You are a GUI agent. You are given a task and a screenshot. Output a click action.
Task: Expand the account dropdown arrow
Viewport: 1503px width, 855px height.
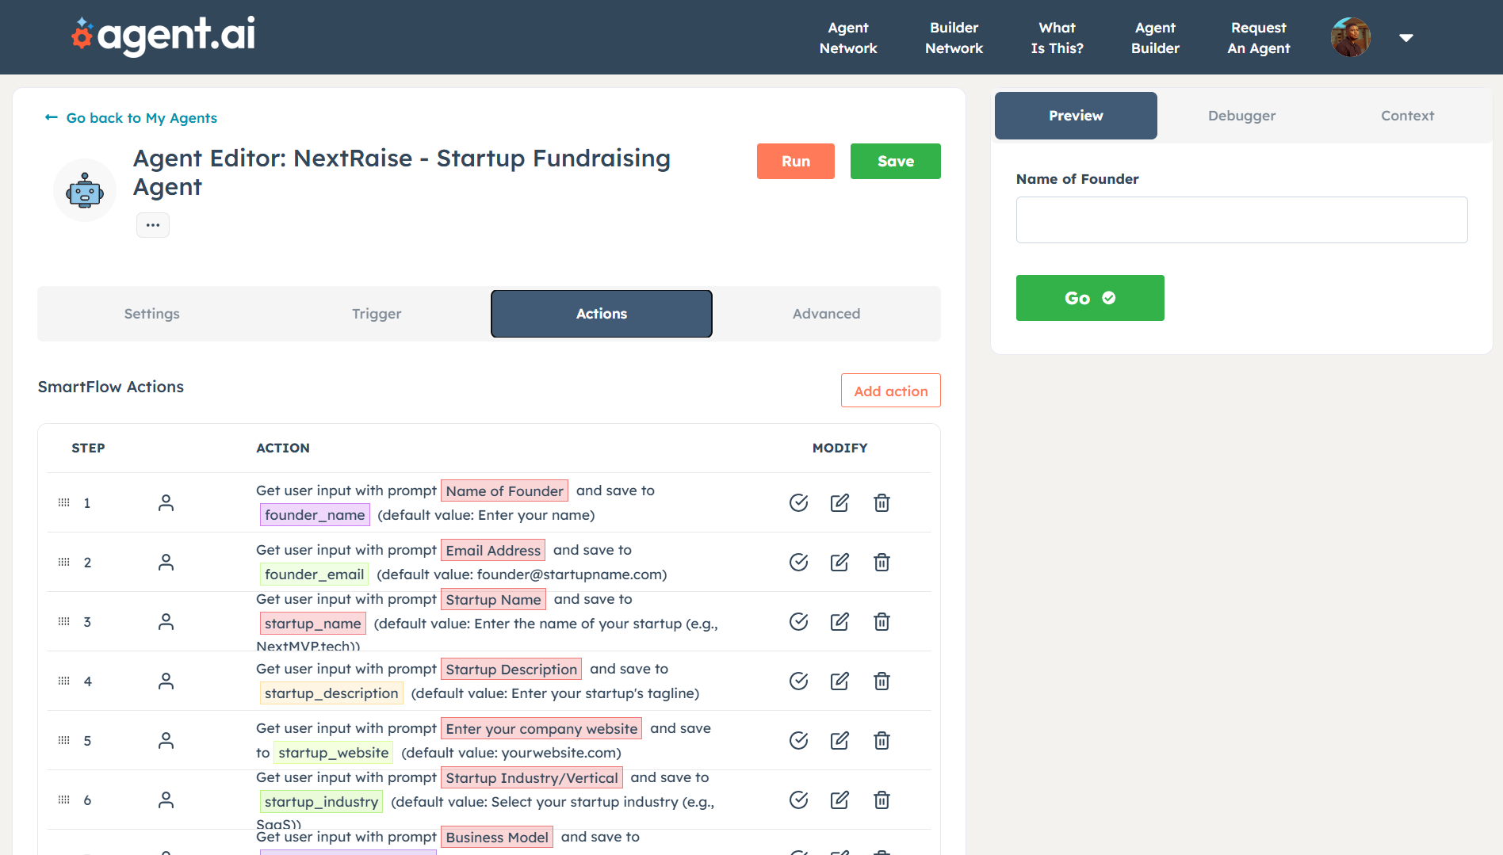(1406, 37)
